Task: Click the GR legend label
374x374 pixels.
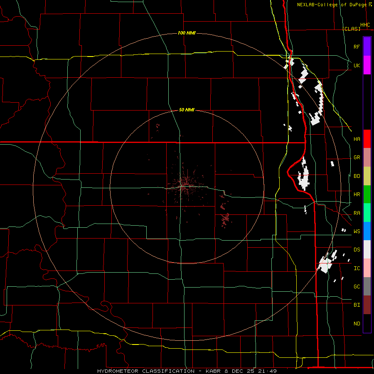Action: pyautogui.click(x=357, y=157)
